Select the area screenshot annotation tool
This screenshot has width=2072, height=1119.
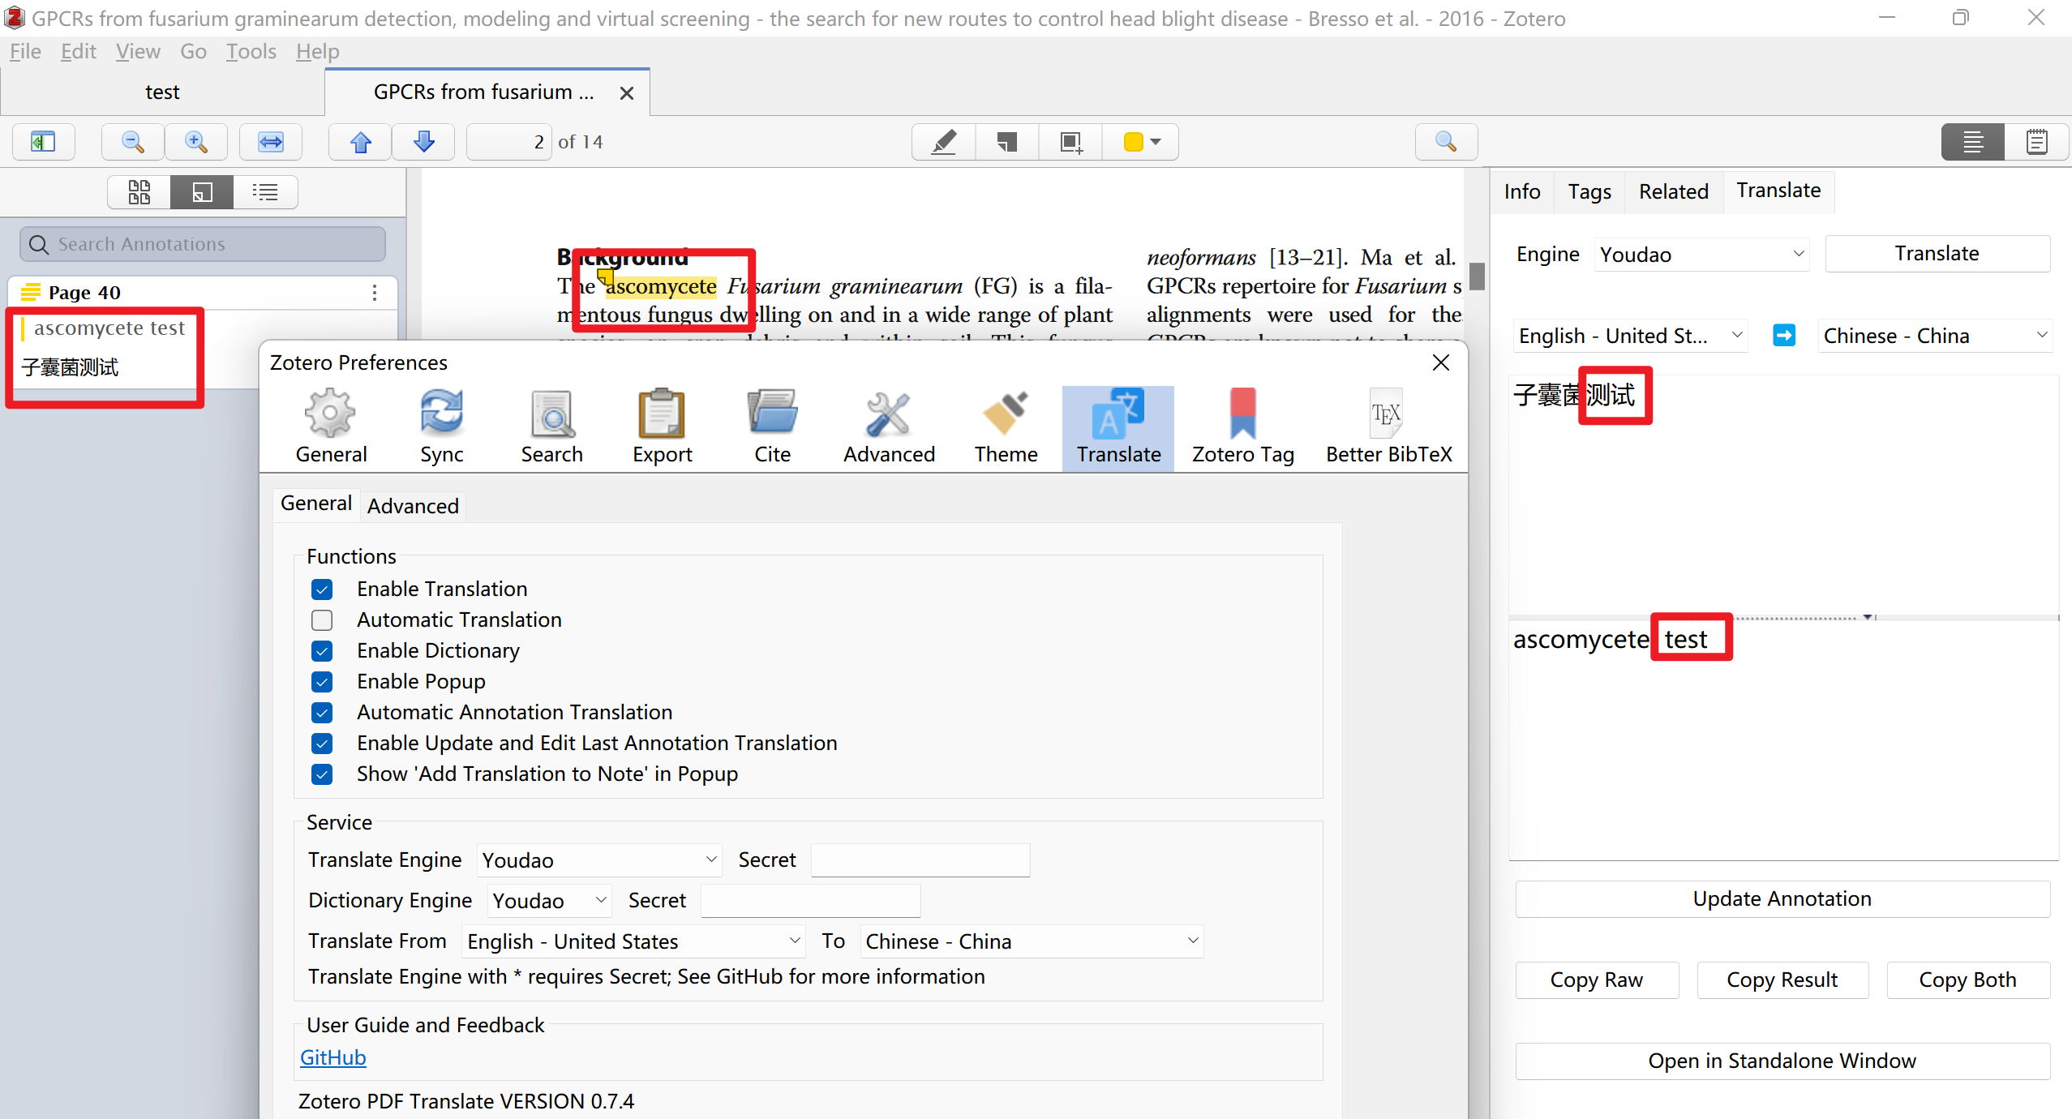1069,141
